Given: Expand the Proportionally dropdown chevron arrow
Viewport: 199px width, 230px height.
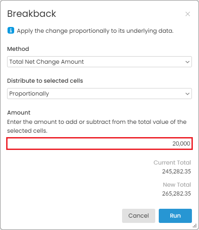Looking at the screenshot, I should [x=188, y=94].
